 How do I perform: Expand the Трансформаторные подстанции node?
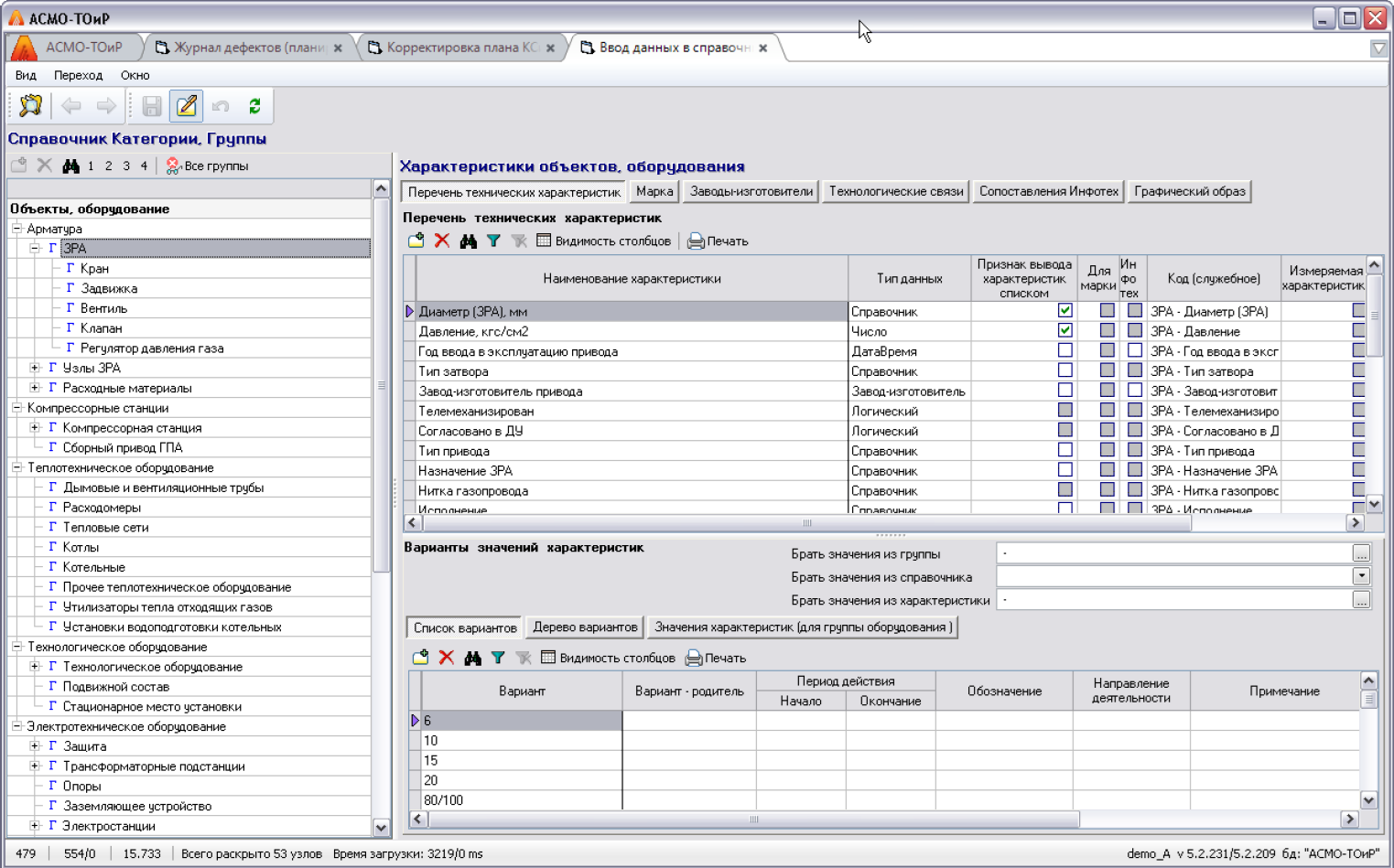[x=35, y=766]
